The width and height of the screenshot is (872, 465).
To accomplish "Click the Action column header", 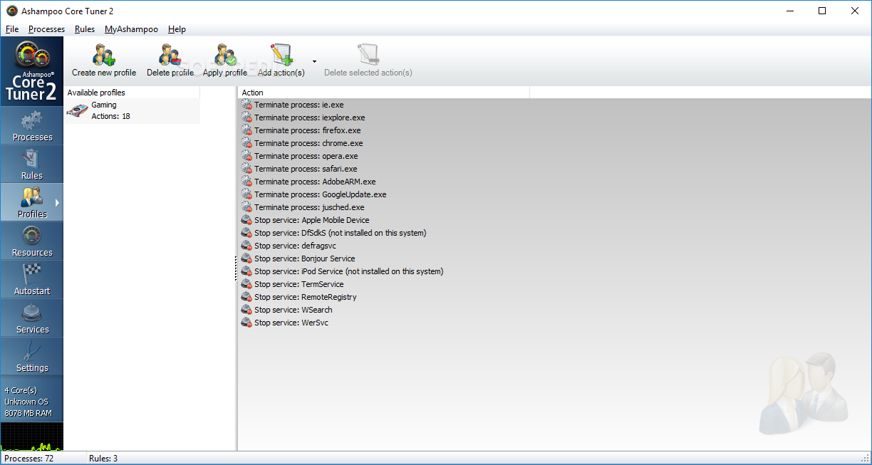I will click(x=384, y=93).
